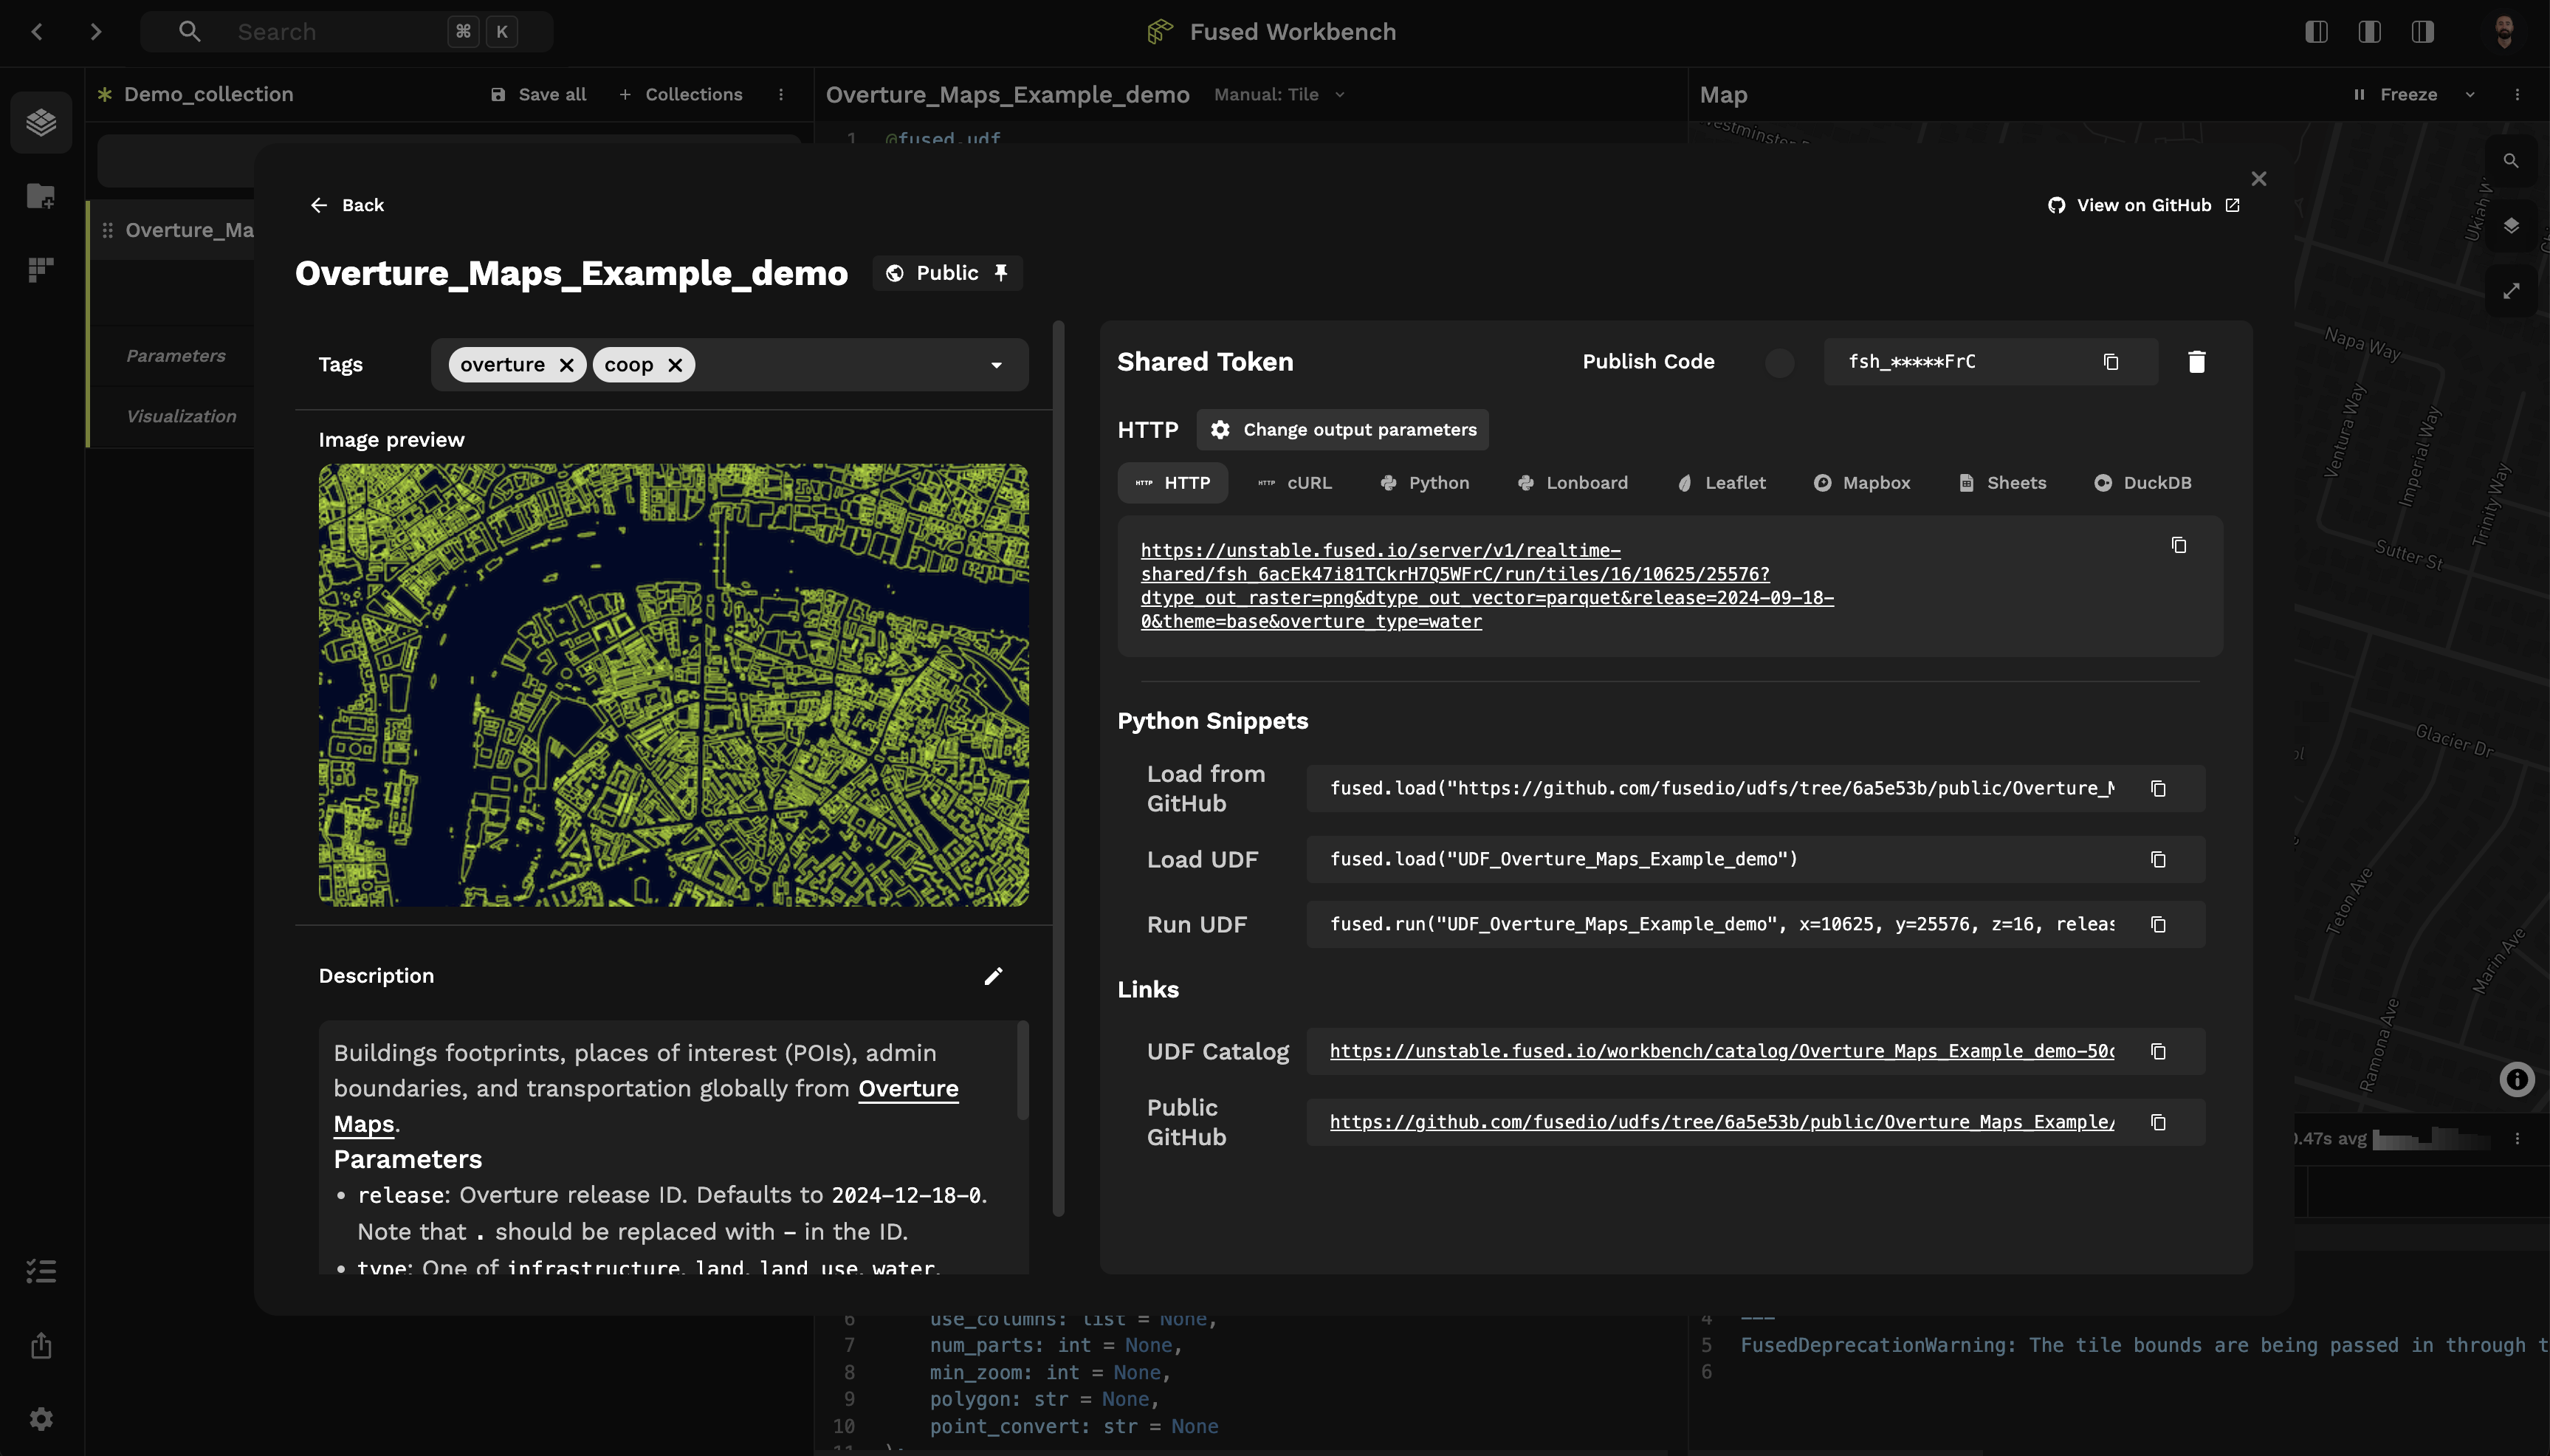Click the Back button
The width and height of the screenshot is (2550, 1456).
(347, 205)
